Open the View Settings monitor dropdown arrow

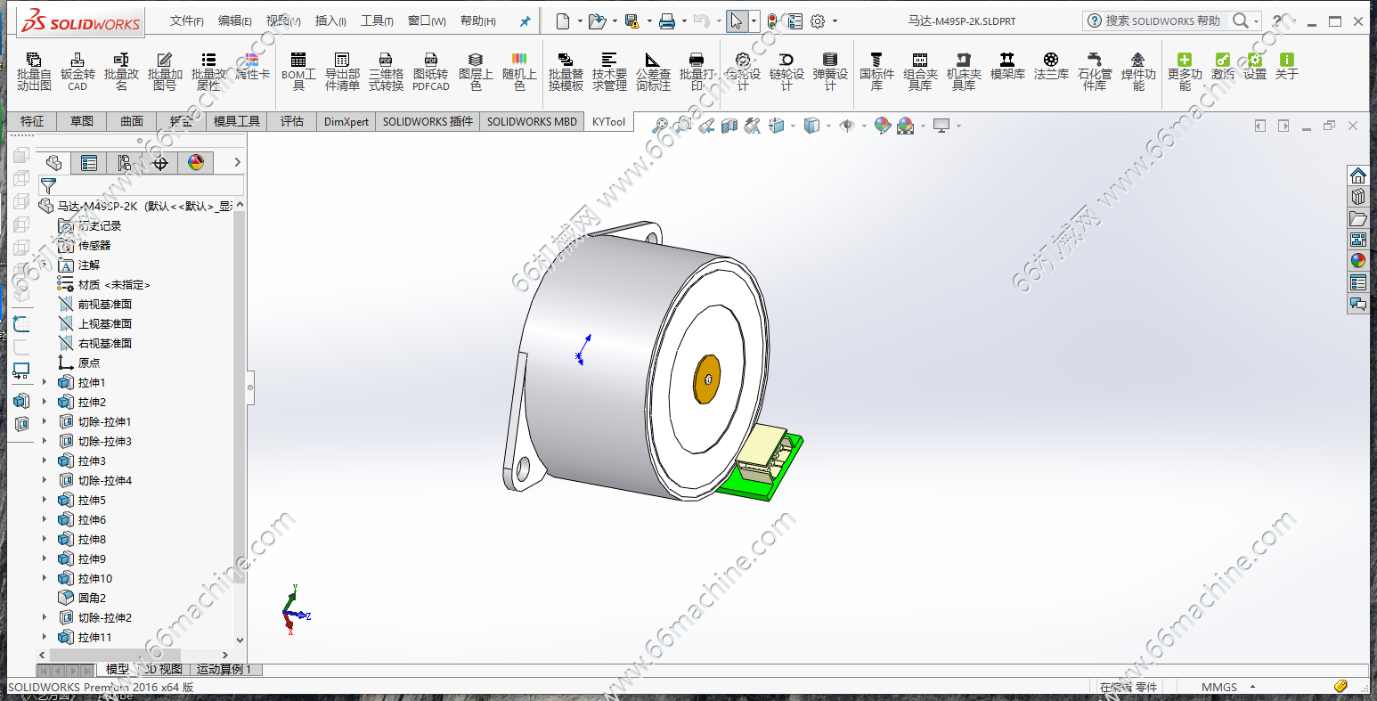tap(958, 126)
